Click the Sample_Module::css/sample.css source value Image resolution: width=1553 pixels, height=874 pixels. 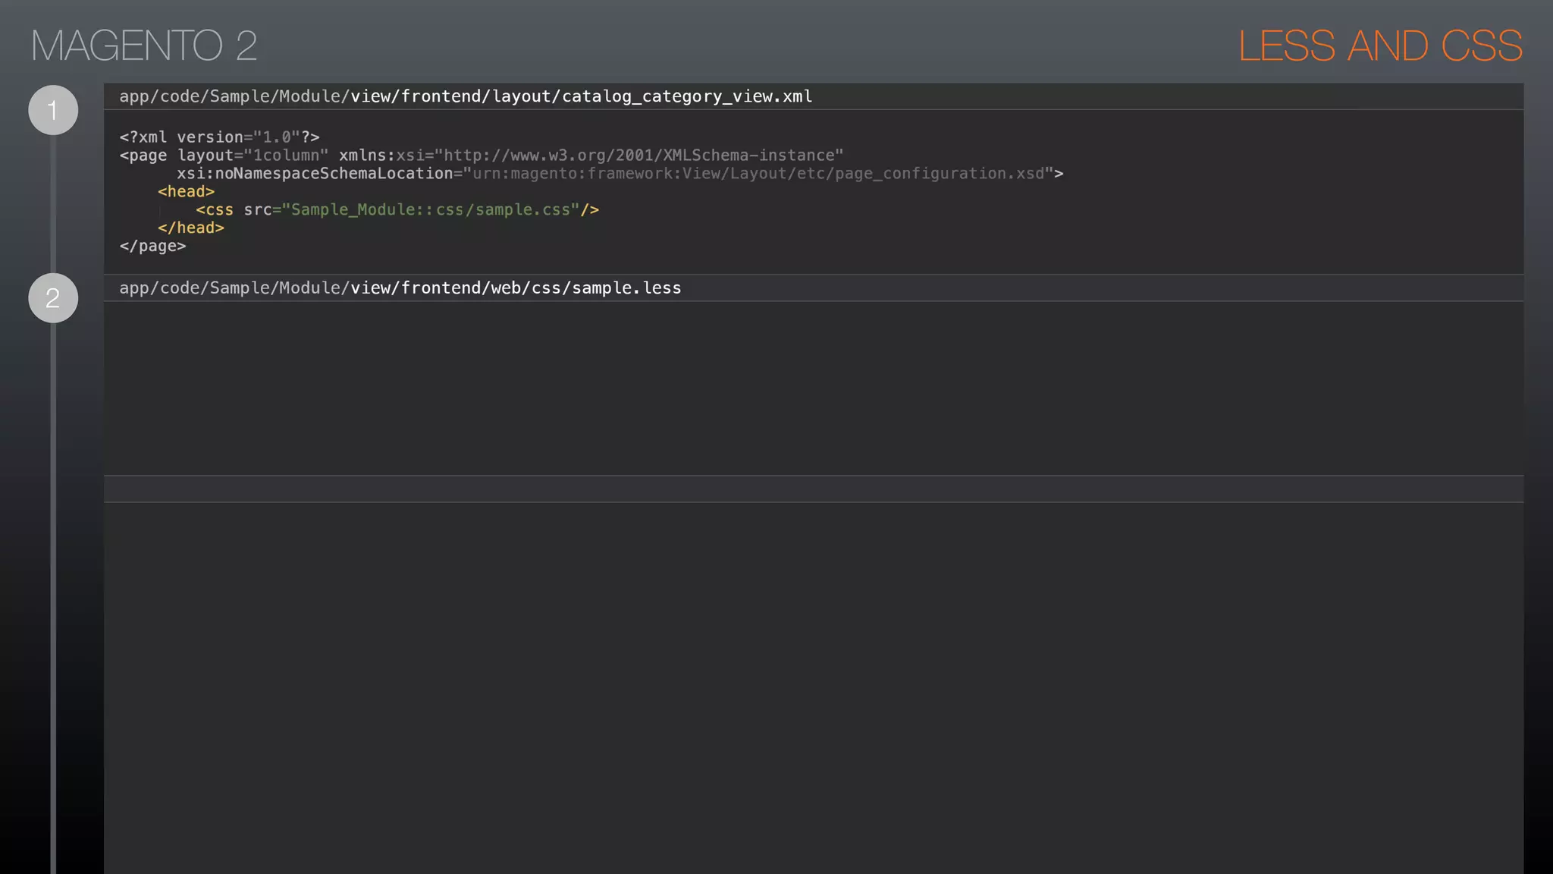tap(431, 210)
